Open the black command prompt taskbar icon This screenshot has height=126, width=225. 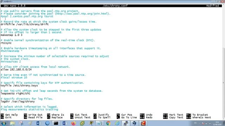pos(56,123)
